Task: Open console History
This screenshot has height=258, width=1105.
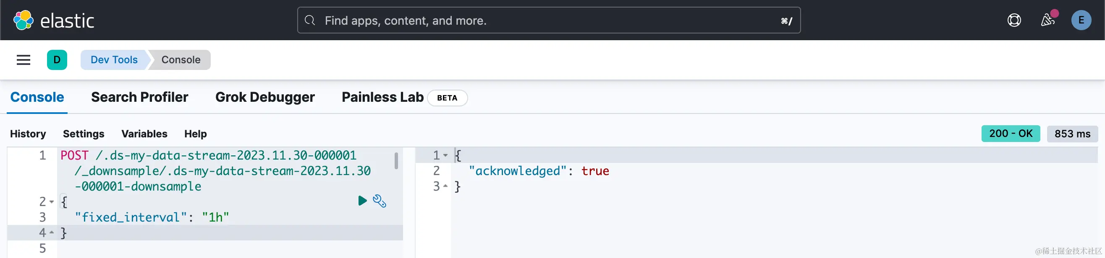Action: (x=28, y=134)
